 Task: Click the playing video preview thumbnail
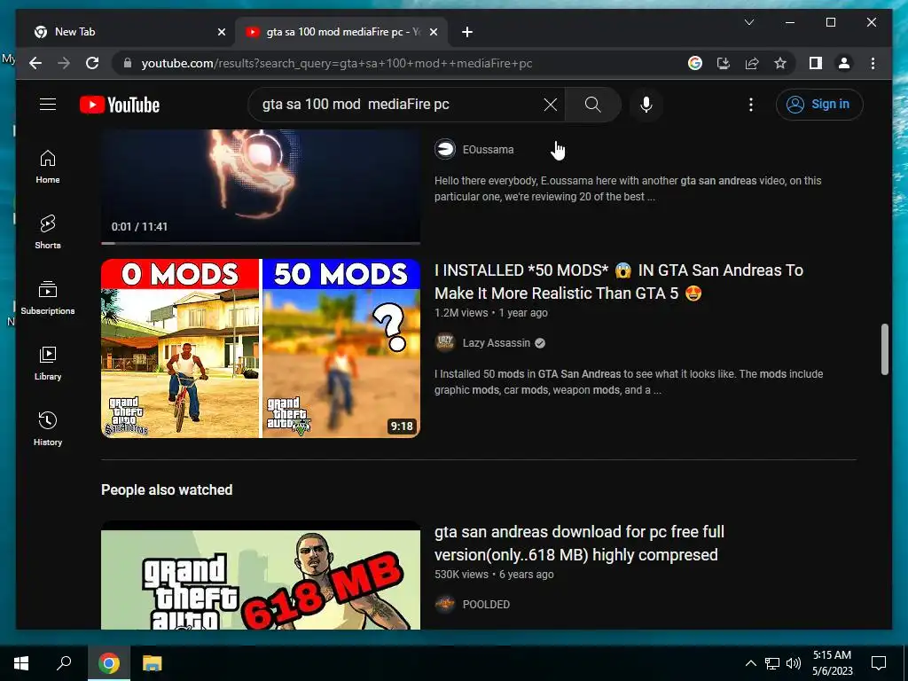[x=261, y=185]
